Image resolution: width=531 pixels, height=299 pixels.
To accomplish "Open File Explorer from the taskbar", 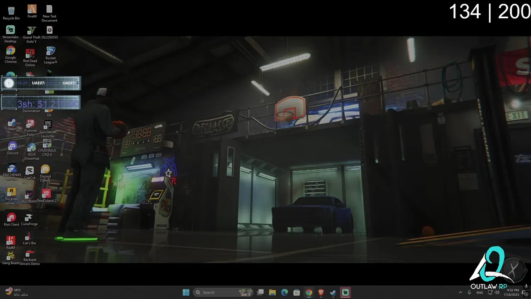I will pyautogui.click(x=273, y=292).
